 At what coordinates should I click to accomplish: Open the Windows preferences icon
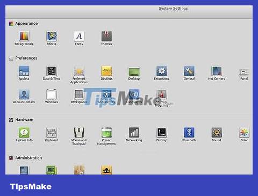(x=52, y=94)
